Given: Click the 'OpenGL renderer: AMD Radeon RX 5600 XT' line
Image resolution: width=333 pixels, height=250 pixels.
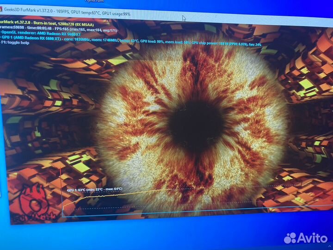Looking at the screenshot, I should [x=41, y=33].
